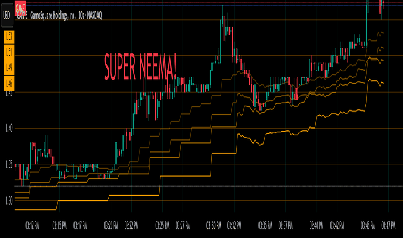
Task: Click the 03:20 PM time label
Action: 111,226
